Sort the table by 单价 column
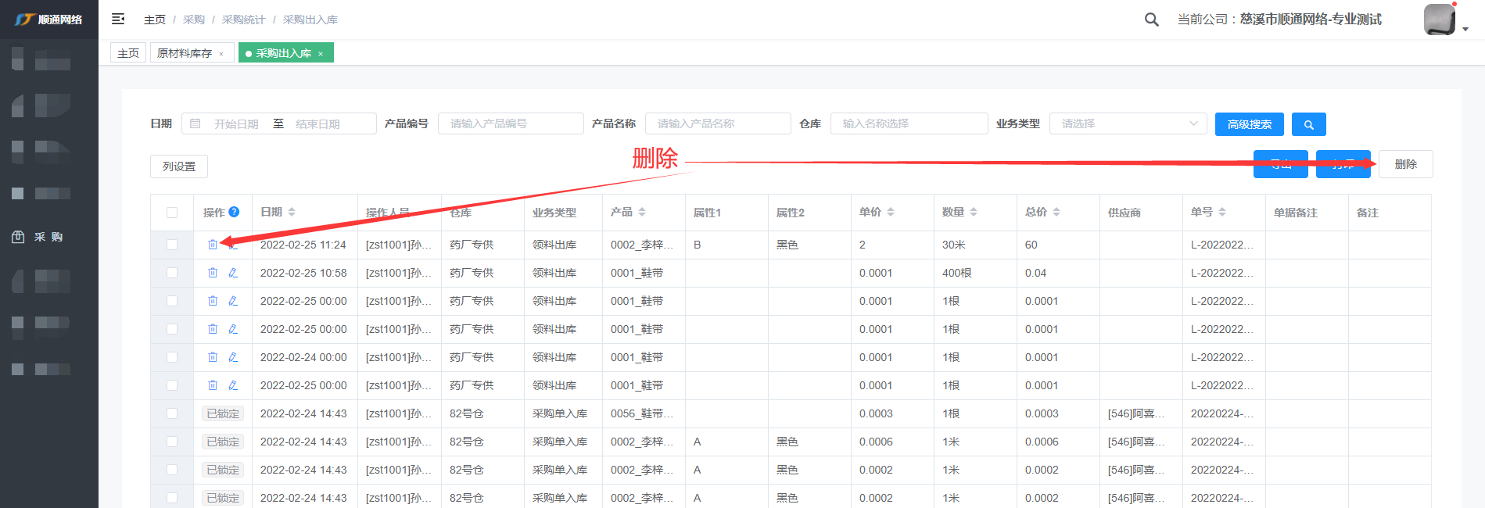1485x508 pixels. pyautogui.click(x=891, y=212)
